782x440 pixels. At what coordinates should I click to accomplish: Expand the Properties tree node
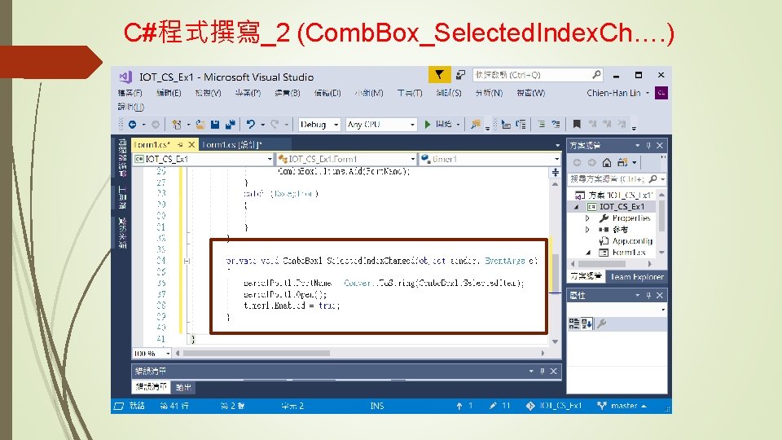tap(587, 218)
